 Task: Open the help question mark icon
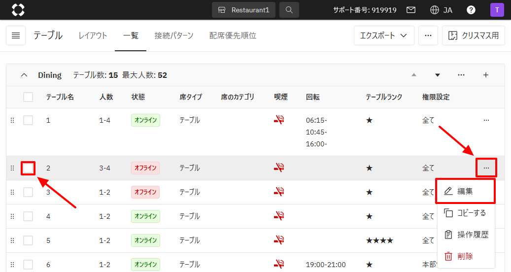[471, 10]
